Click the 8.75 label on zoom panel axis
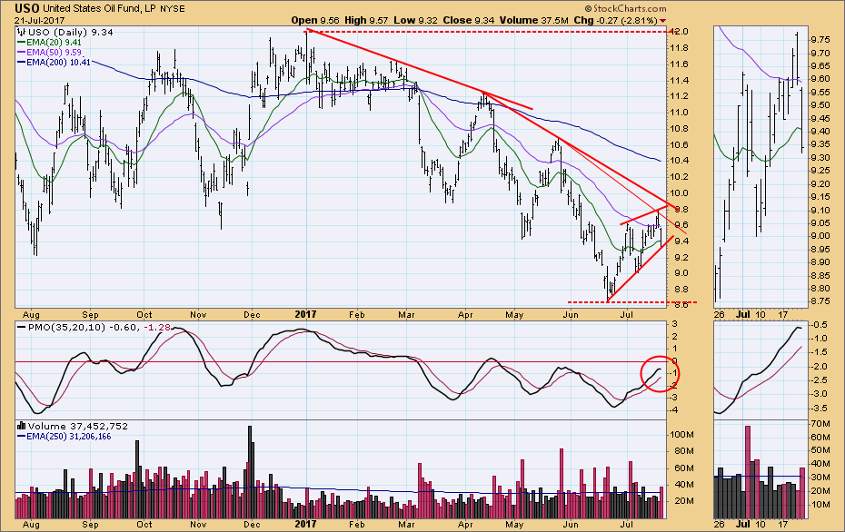Viewport: 845px width, 532px height. click(x=820, y=301)
